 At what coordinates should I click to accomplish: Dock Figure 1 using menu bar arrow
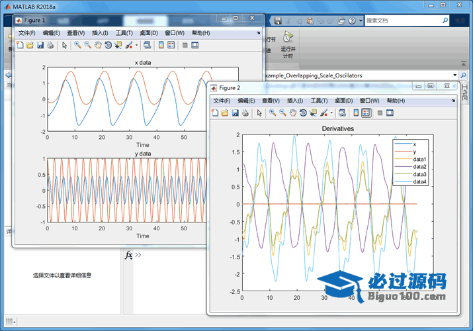point(258,33)
